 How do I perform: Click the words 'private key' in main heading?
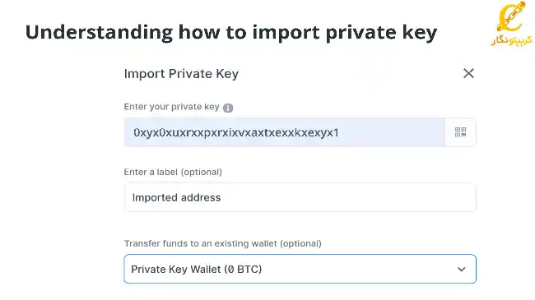[x=381, y=33]
